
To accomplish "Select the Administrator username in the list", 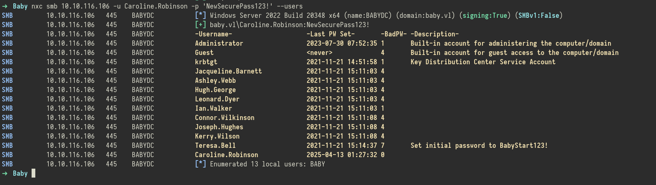I will [219, 43].
